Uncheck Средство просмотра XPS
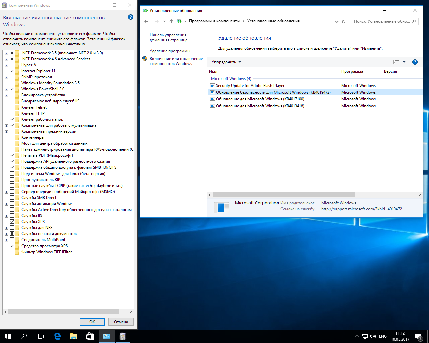The height and width of the screenshot is (343, 429). 12,246
